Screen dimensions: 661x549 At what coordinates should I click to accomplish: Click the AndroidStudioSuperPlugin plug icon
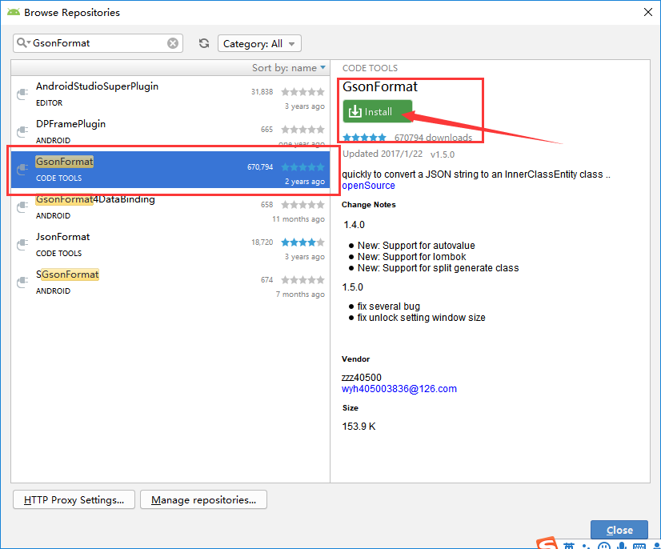pos(22,94)
